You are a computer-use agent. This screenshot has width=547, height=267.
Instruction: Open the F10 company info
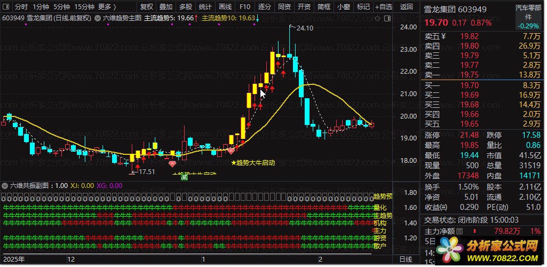point(245,6)
